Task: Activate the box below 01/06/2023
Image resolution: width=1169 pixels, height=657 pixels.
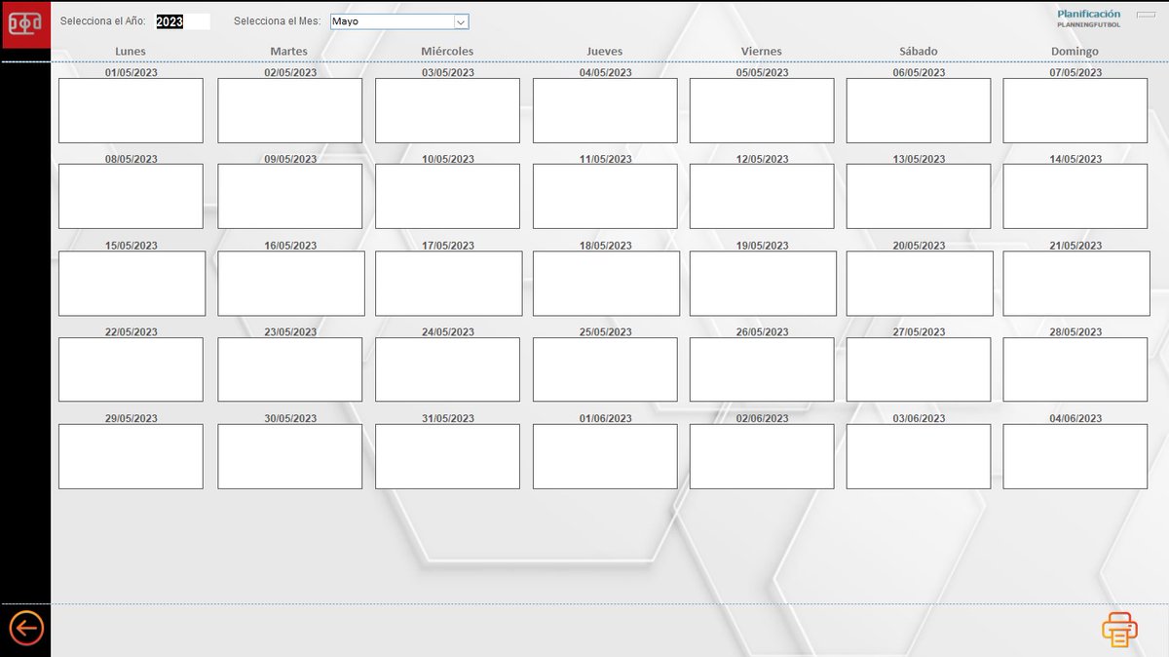Action: [x=605, y=456]
